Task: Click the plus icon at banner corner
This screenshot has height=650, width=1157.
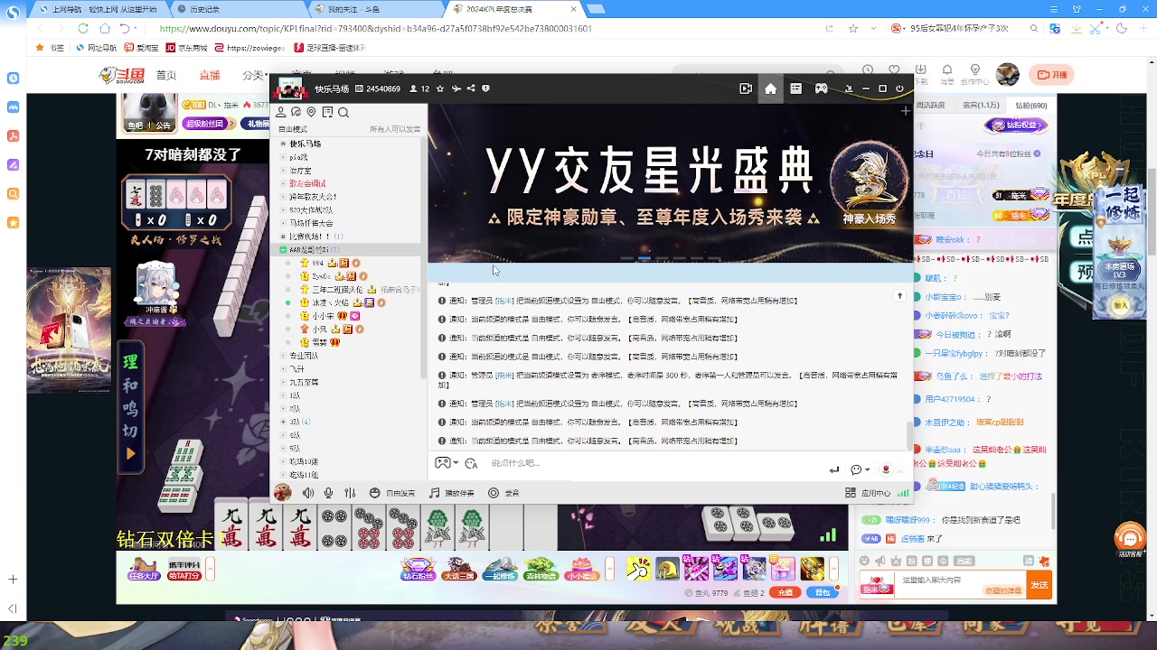Action: [x=905, y=111]
